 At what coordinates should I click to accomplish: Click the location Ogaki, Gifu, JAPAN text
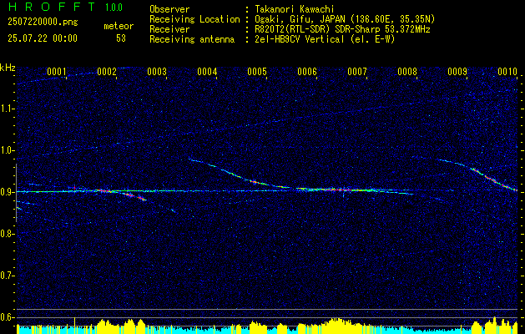pos(345,19)
